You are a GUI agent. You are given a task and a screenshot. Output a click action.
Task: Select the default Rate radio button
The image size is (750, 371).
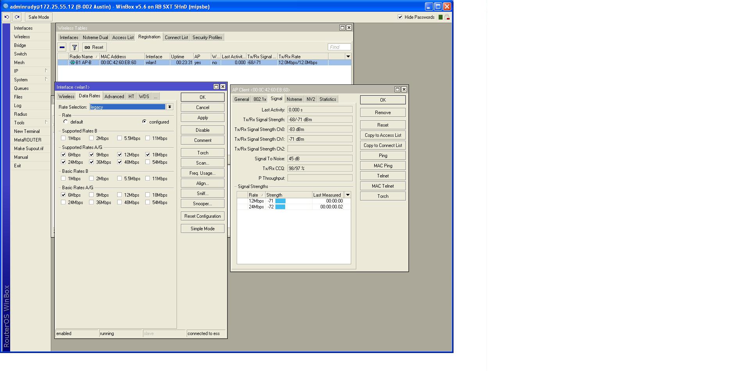pos(66,122)
